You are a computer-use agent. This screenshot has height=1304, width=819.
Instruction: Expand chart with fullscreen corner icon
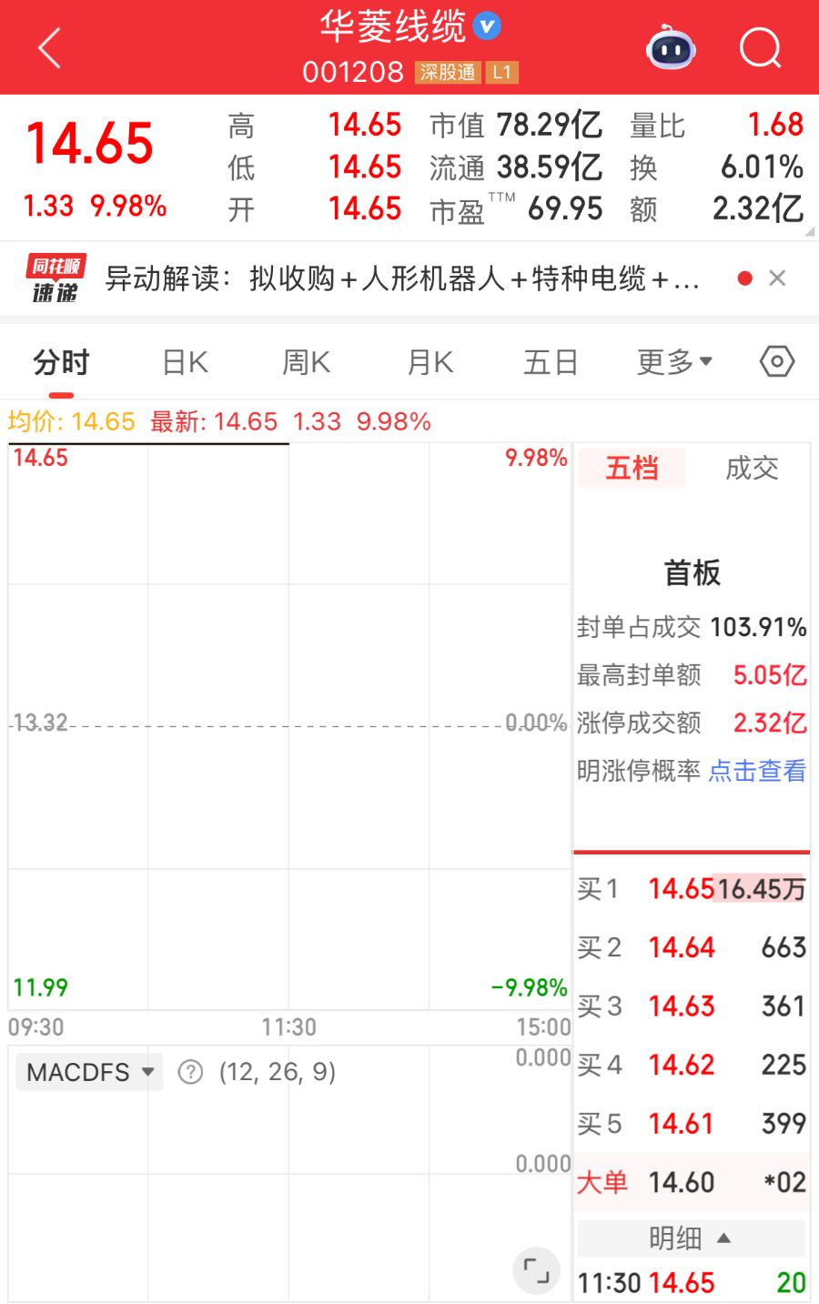[x=536, y=1269]
